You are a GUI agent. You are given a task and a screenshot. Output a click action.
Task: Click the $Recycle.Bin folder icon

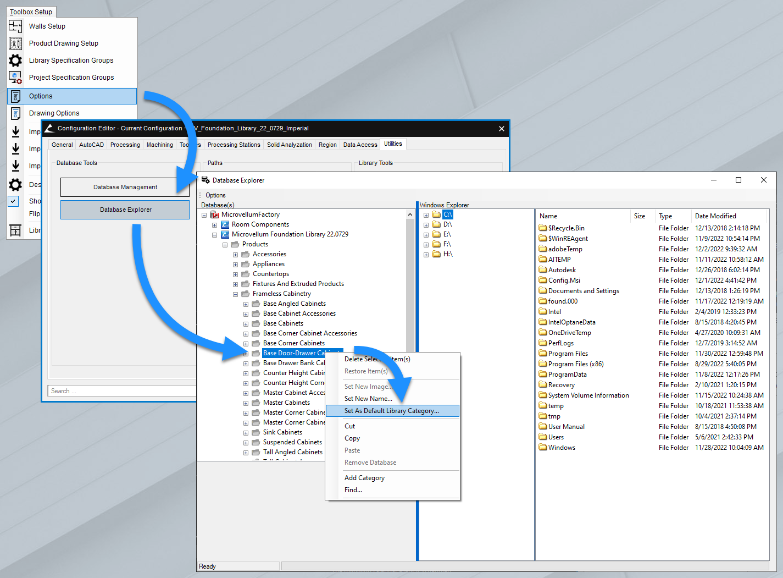tap(543, 228)
